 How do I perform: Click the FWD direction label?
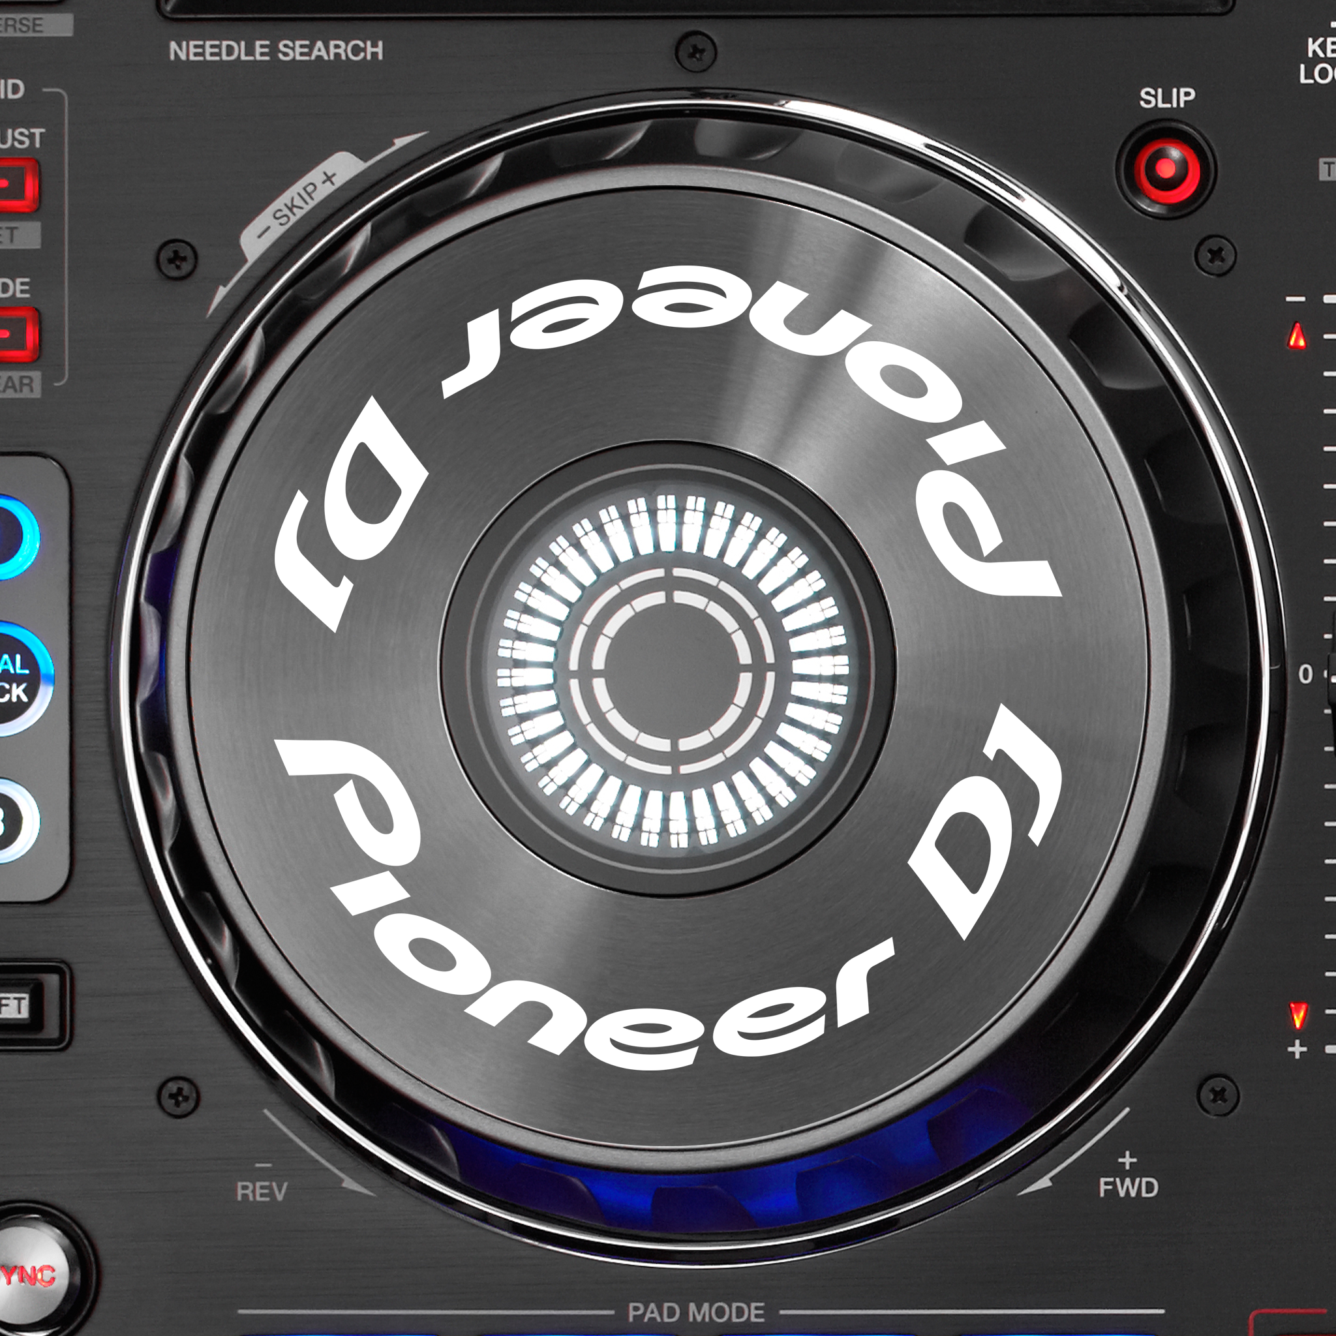click(1128, 1187)
